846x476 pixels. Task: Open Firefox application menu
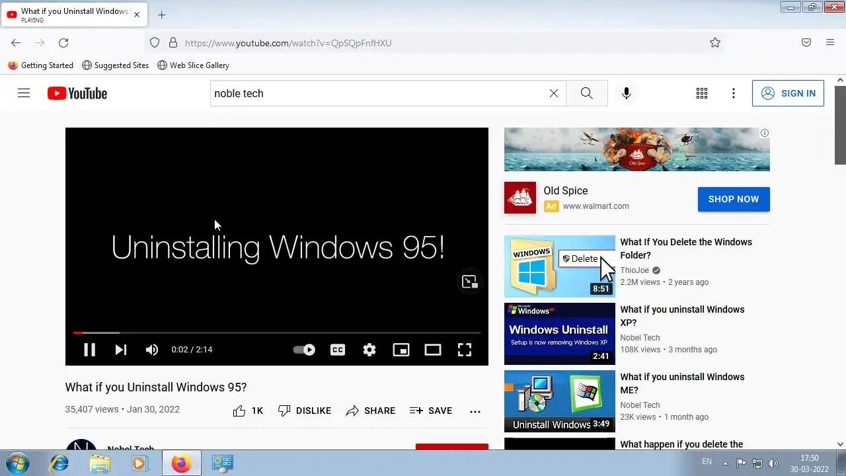(830, 43)
